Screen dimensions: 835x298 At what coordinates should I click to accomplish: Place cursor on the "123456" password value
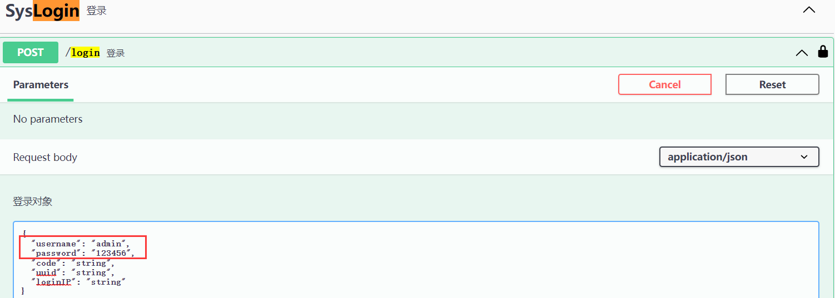(x=113, y=253)
